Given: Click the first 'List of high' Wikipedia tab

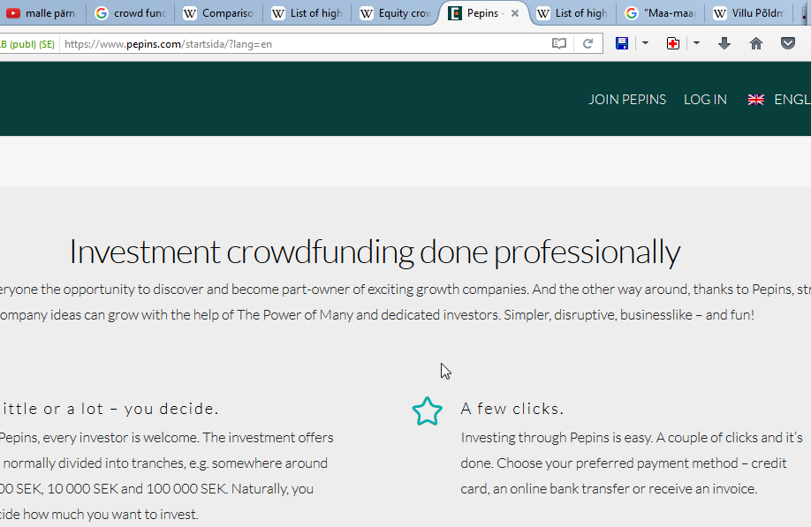Looking at the screenshot, I should pyautogui.click(x=307, y=13).
